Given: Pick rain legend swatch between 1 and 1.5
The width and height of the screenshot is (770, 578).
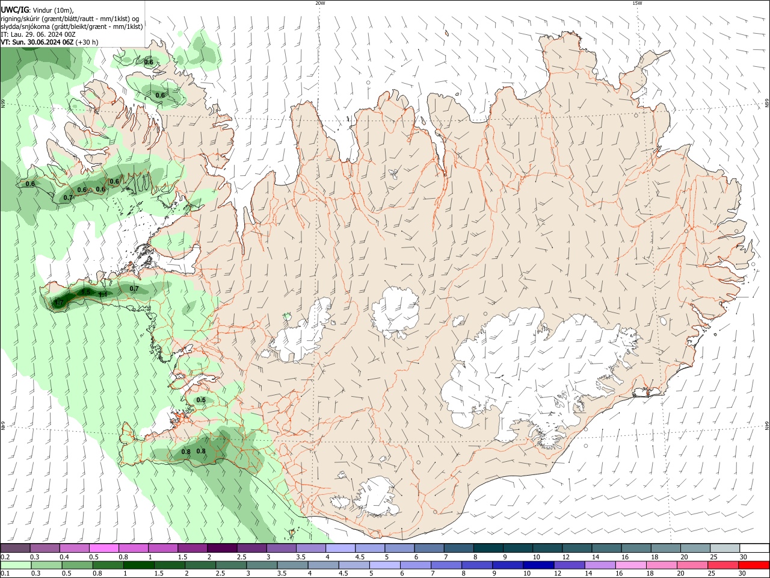Looking at the screenshot, I should tap(138, 565).
